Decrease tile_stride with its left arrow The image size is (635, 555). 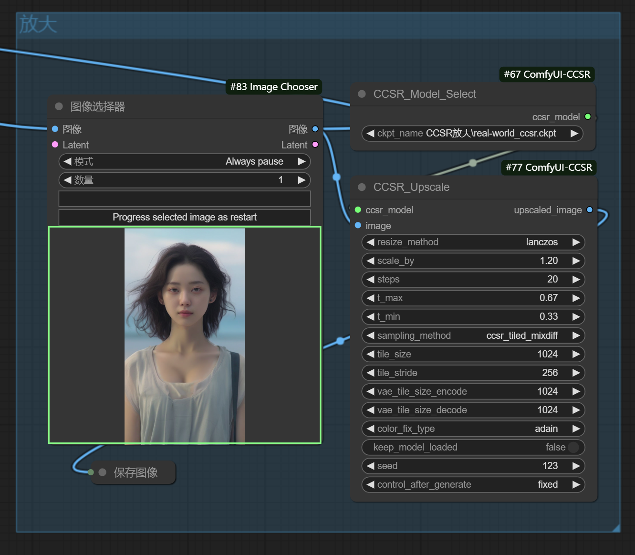click(x=370, y=373)
